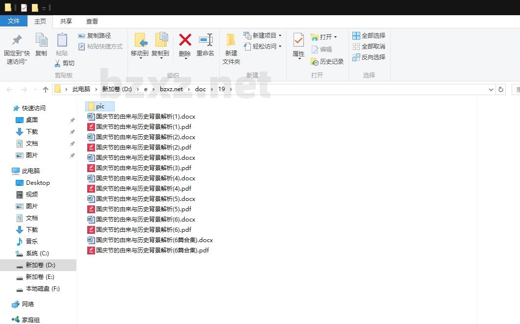
Task: Click the Delete (删除) red X icon
Action: click(x=185, y=40)
